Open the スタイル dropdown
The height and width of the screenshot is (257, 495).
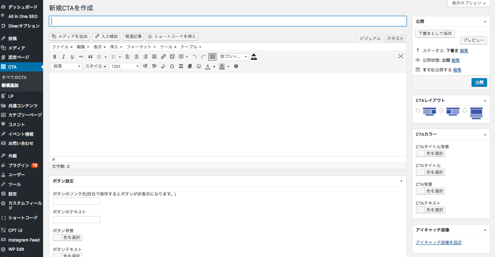[96, 66]
